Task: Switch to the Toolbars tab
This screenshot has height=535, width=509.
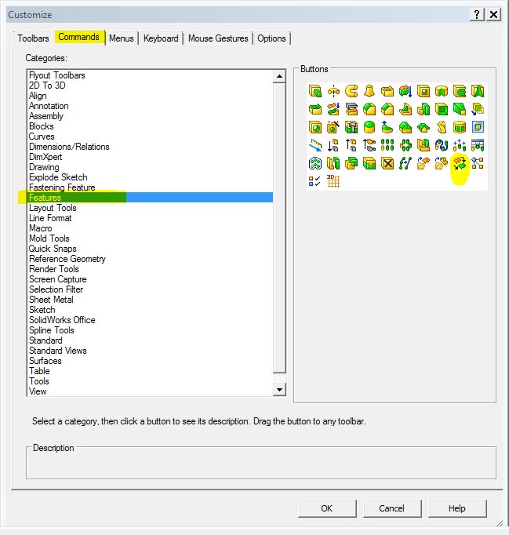Action: [x=33, y=38]
